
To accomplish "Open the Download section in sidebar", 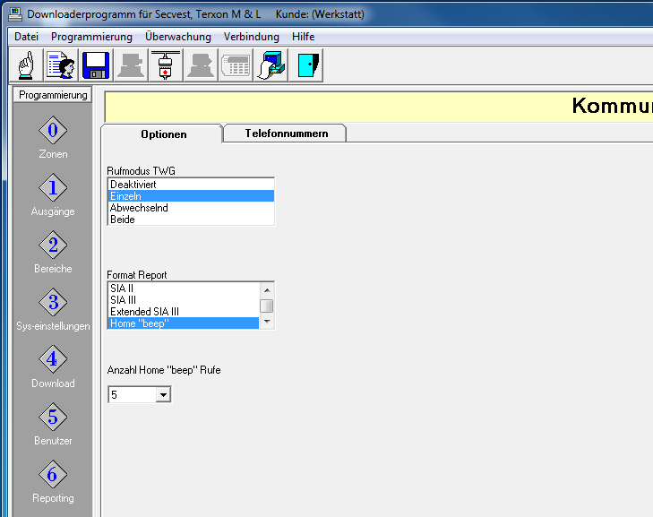I will coord(53,361).
